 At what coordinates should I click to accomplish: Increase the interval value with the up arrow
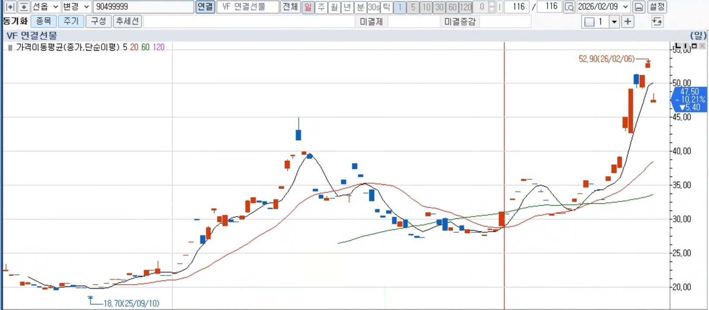[492, 4]
